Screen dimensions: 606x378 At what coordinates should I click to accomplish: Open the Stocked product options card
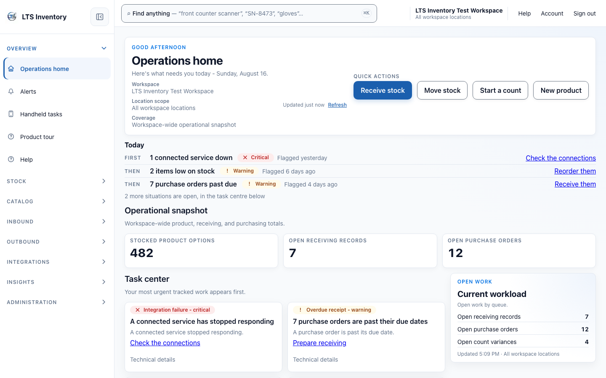(201, 251)
